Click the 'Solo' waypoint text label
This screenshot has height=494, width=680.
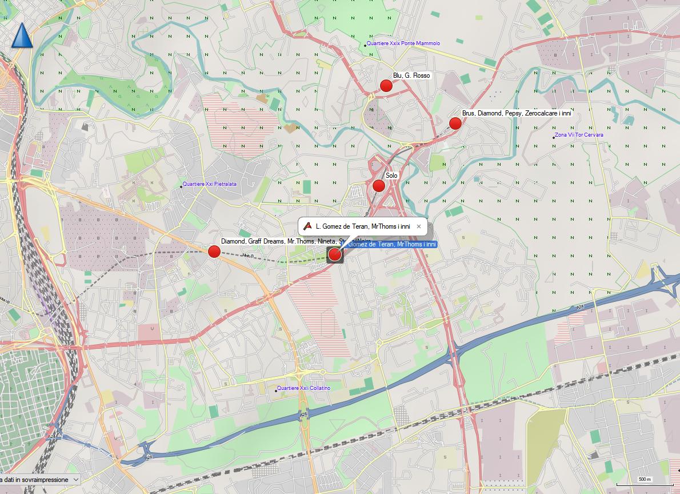[x=391, y=176]
